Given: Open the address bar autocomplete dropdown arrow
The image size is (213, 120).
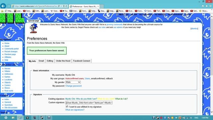Looking at the screenshot, I should (61, 6).
